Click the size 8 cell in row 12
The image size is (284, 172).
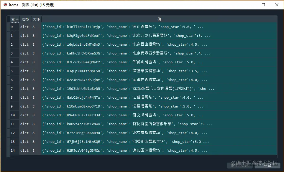pyautogui.click(x=37, y=133)
